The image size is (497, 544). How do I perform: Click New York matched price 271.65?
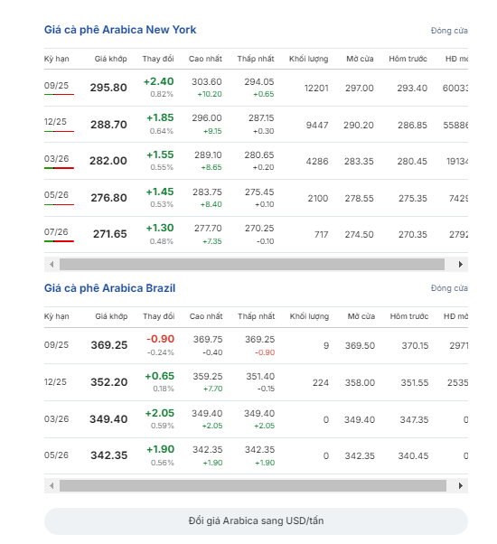click(x=110, y=234)
